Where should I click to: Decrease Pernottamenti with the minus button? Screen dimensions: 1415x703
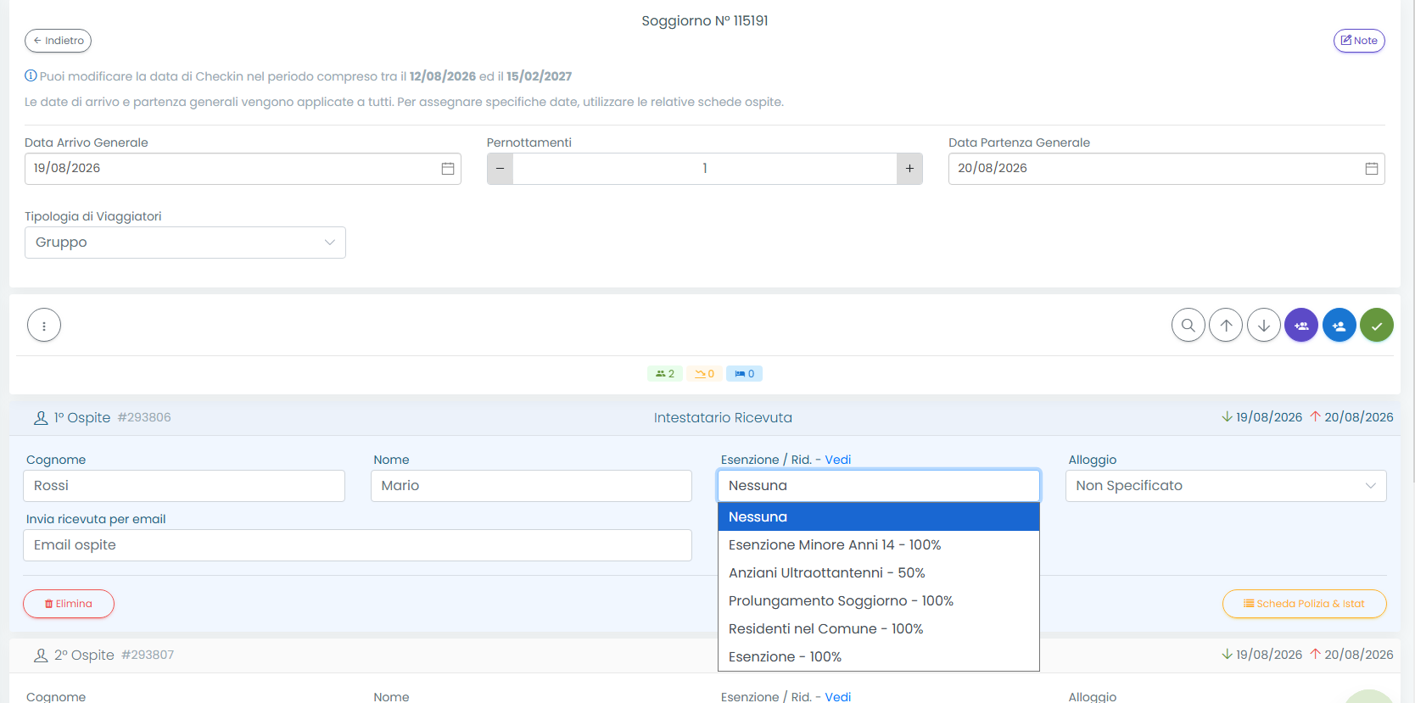pyautogui.click(x=500, y=169)
